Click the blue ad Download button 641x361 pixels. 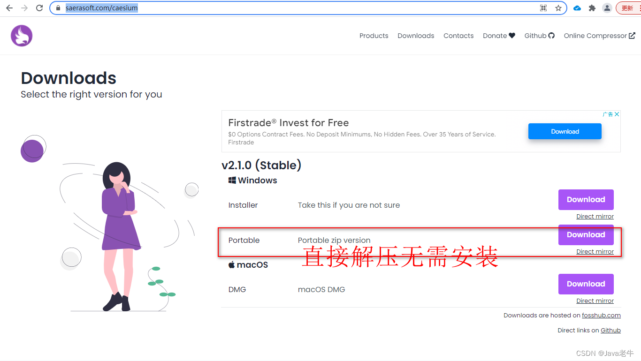pyautogui.click(x=565, y=131)
